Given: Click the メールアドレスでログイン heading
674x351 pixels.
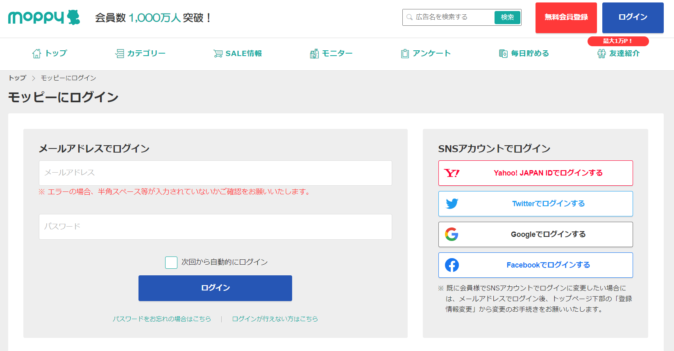Looking at the screenshot, I should [x=94, y=148].
